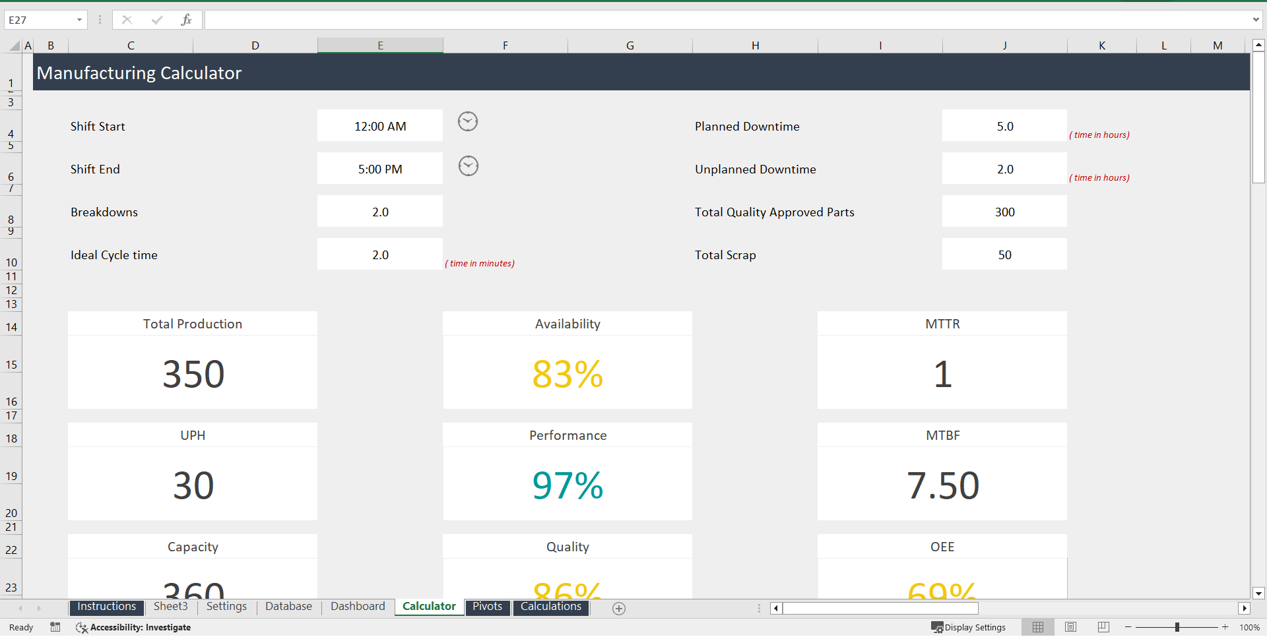Viewport: 1267px width, 637px height.
Task: Switch to the Dashboard sheet tab
Action: click(x=358, y=606)
